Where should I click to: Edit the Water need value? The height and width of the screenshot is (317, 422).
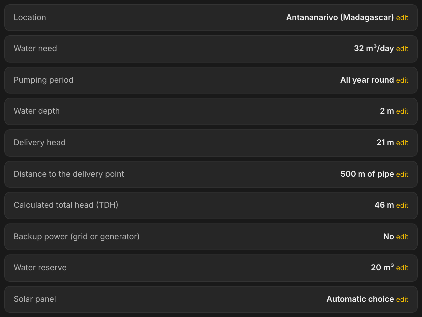402,49
